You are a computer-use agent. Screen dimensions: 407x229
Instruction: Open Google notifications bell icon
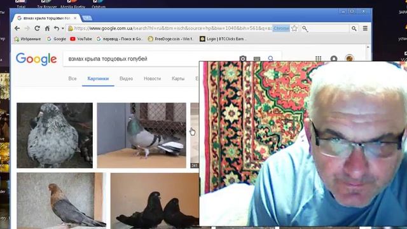click(334, 59)
